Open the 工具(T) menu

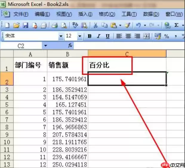pyautogui.click(x=129, y=14)
